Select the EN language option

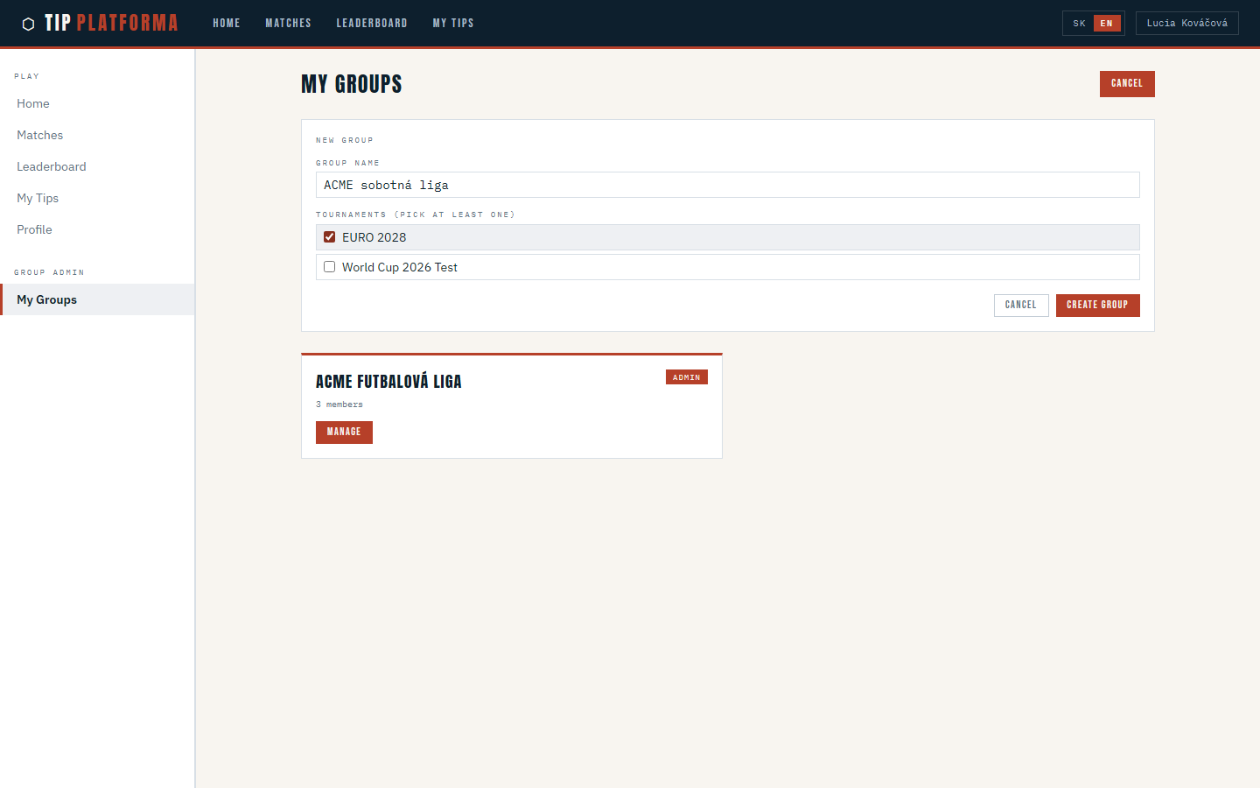(x=1106, y=24)
